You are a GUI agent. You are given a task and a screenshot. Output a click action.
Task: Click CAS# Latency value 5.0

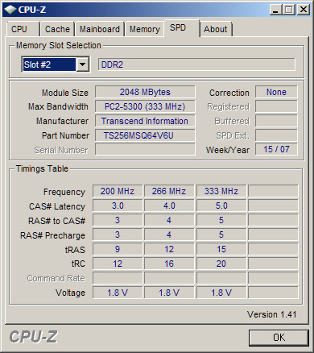pyautogui.click(x=221, y=206)
